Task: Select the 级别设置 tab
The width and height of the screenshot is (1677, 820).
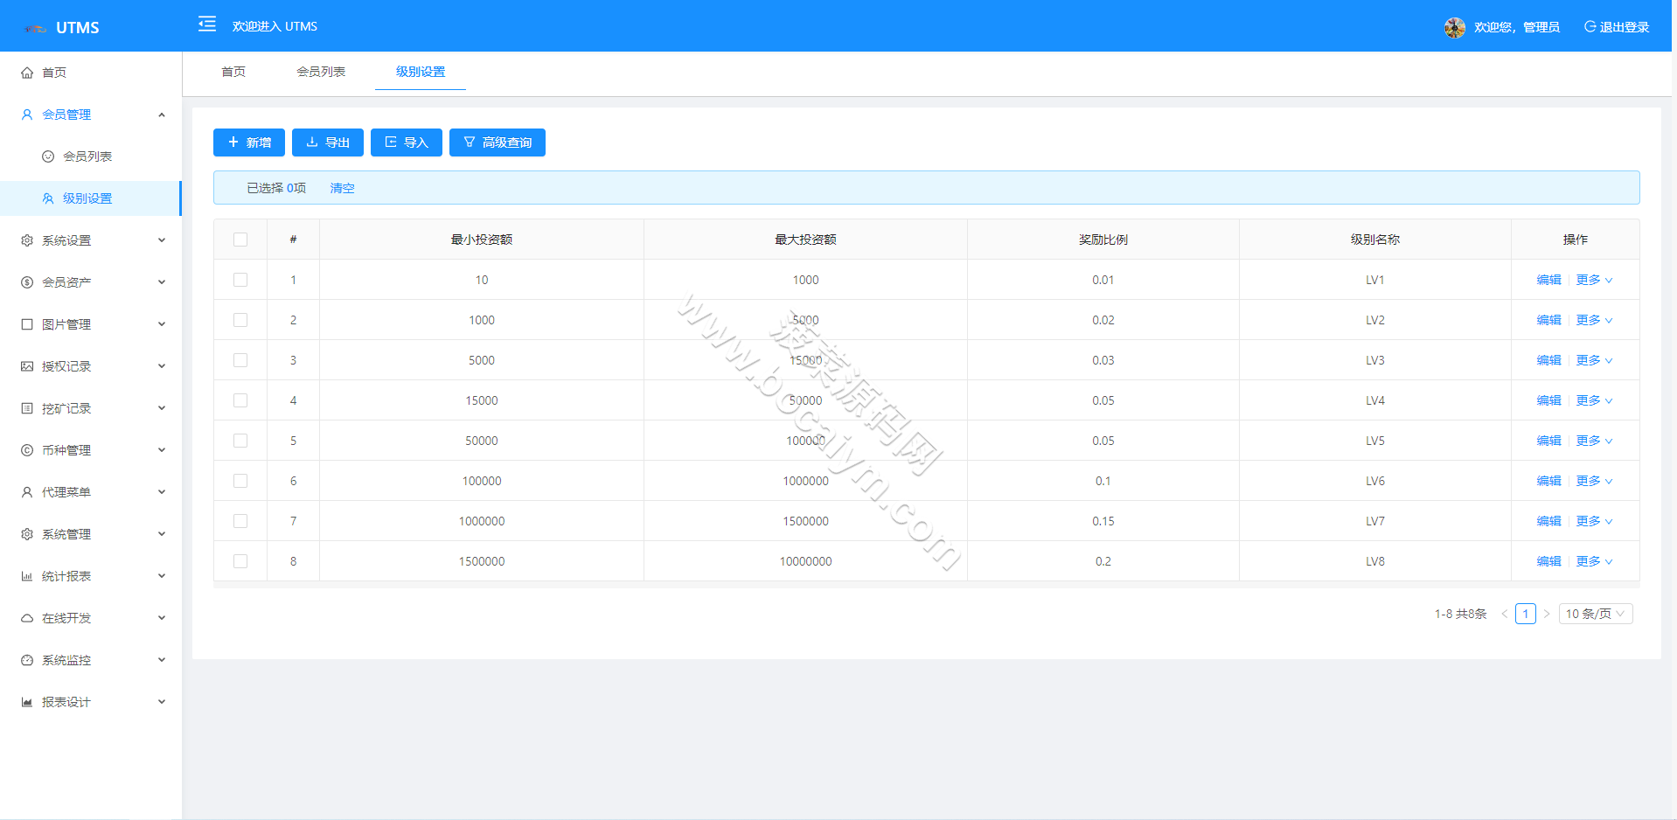Action: pyautogui.click(x=421, y=72)
